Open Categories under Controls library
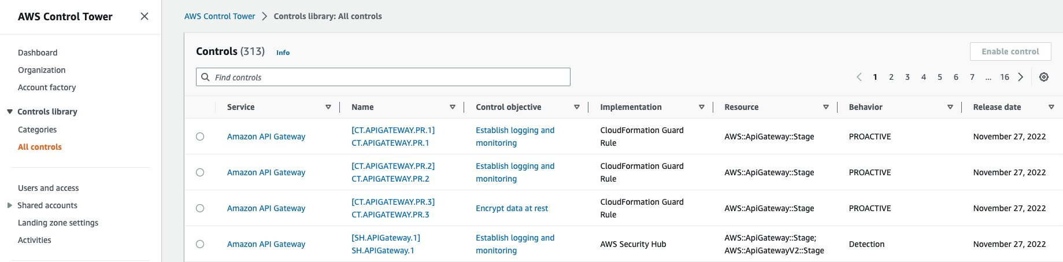 [x=37, y=130]
